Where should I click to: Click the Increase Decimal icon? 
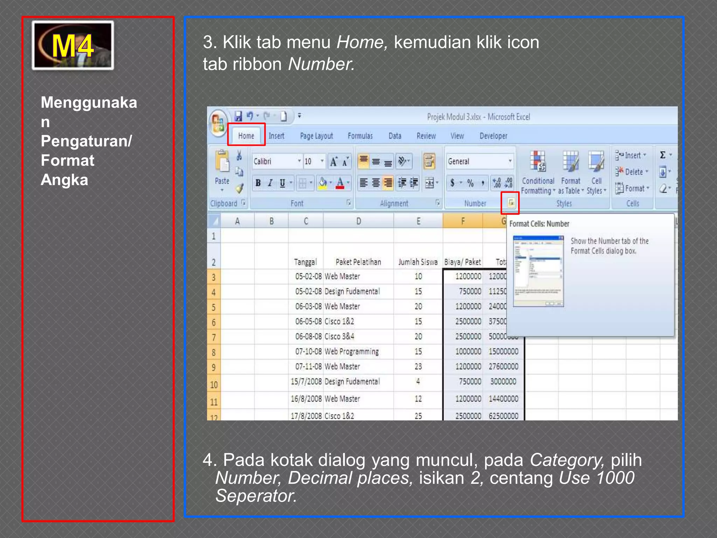[496, 183]
